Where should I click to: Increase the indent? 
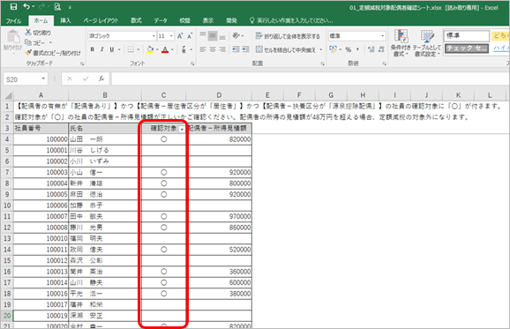245,49
